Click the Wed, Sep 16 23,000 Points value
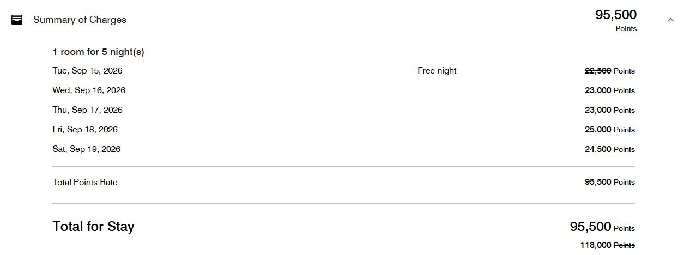 click(610, 90)
